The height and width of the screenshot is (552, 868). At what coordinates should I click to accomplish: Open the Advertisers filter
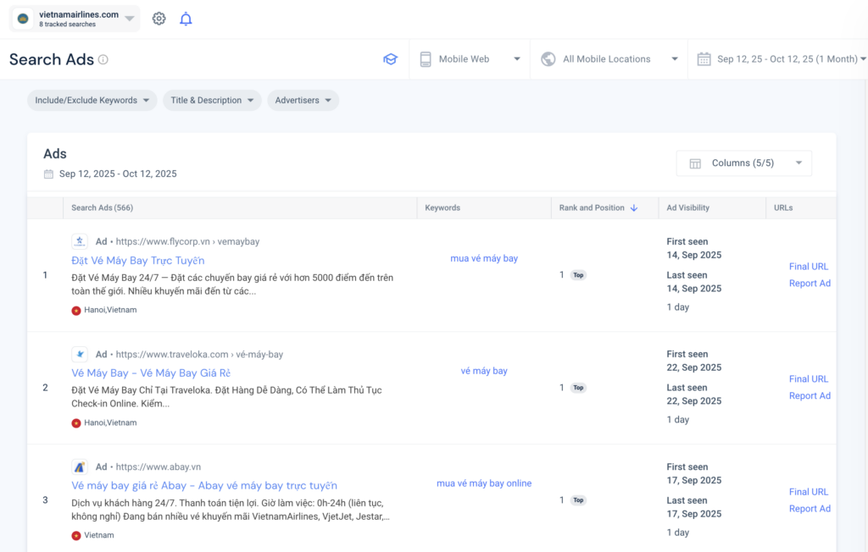click(x=303, y=100)
